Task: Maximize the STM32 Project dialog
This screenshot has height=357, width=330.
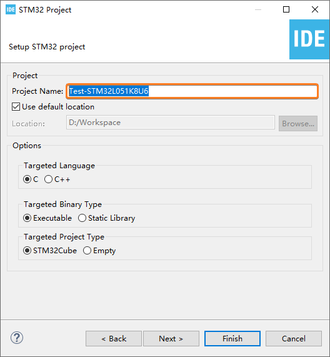Action: click(286, 9)
